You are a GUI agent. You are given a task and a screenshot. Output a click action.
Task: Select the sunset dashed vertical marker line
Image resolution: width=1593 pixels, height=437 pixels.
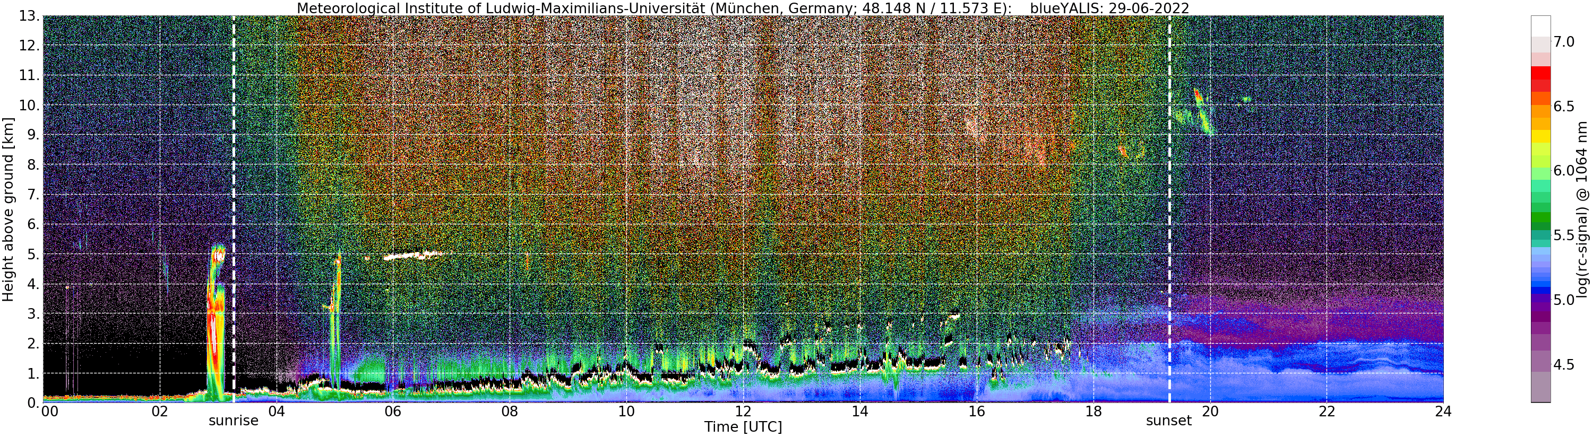pyautogui.click(x=1169, y=209)
